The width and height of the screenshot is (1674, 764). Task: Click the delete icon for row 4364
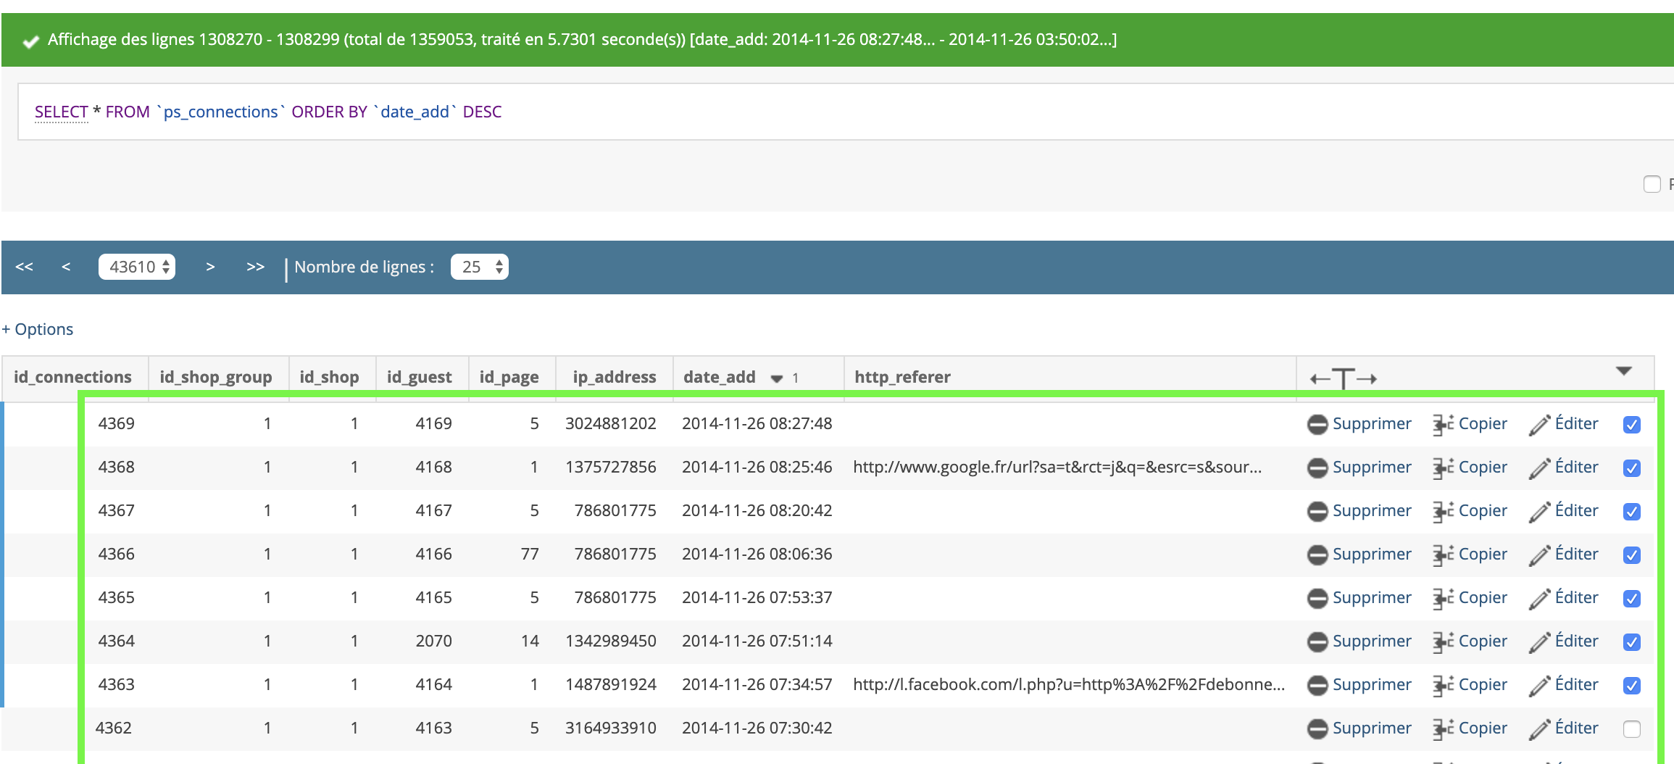point(1317,641)
